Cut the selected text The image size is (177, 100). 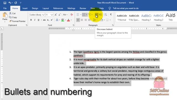pos(12,13)
